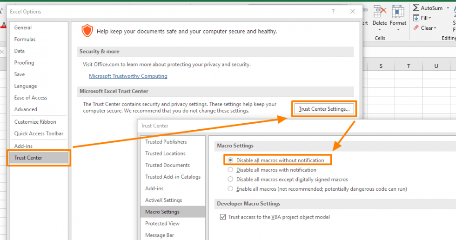Expand the Delete dropdown arrow

tap(380, 30)
